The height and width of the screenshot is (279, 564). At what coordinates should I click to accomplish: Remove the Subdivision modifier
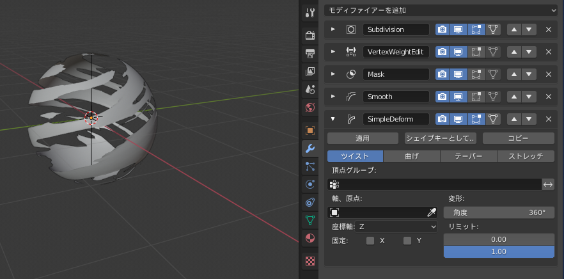(549, 29)
